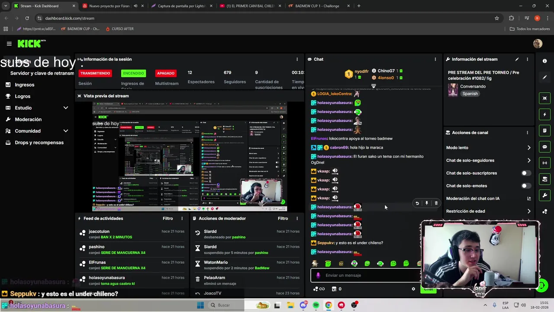Open Windows Start menu
The image size is (554, 312).
pos(200,305)
